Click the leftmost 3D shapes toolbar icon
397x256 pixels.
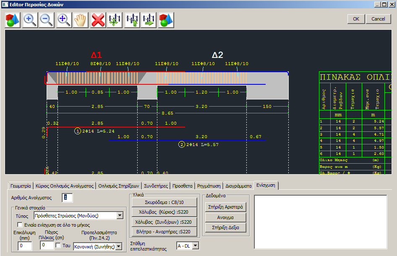click(13, 20)
